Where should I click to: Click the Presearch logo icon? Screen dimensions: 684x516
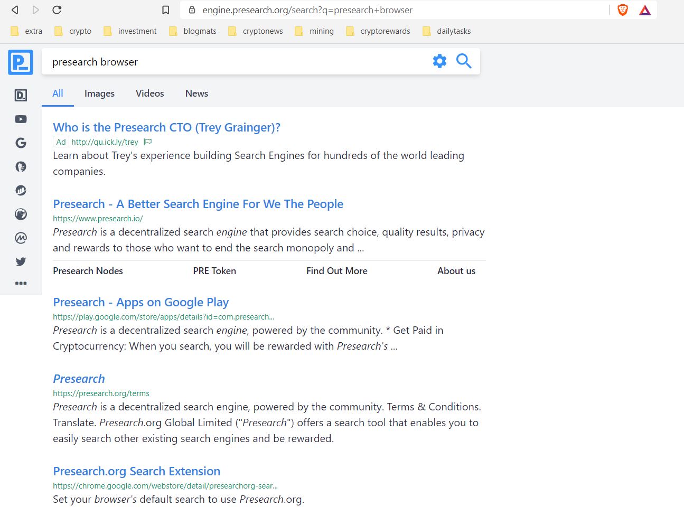21,62
